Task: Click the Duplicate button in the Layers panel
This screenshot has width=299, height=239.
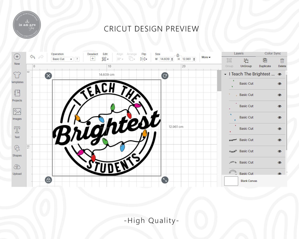Action: 265,61
